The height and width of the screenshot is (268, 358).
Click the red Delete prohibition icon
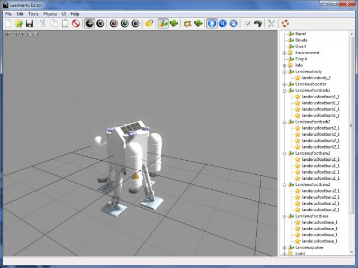[x=76, y=23]
